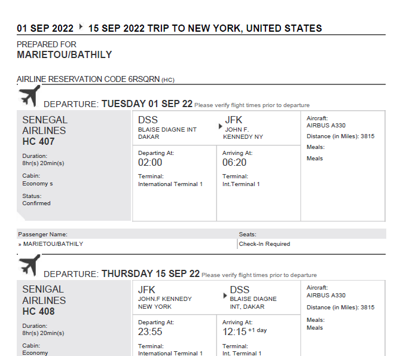Click the HC 407 flight number

(x=38, y=141)
